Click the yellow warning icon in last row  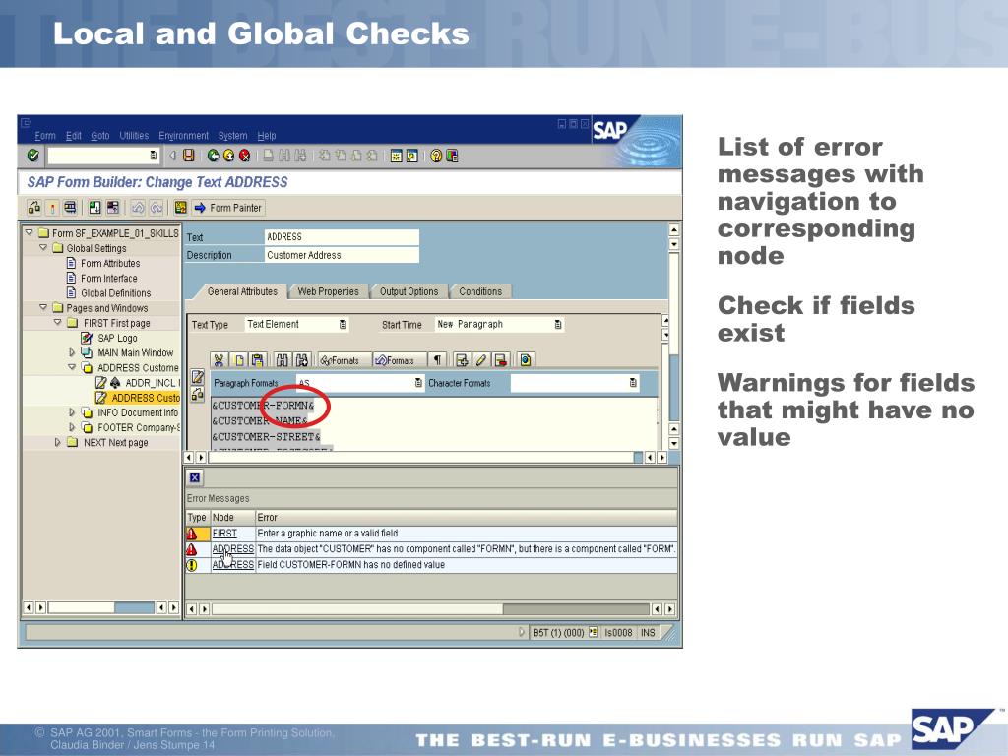(x=192, y=565)
